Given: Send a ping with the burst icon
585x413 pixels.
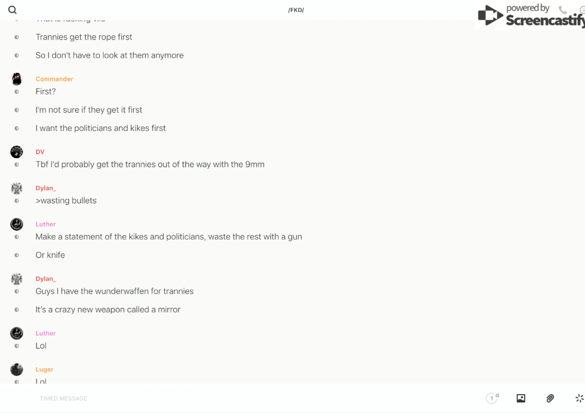Looking at the screenshot, I should pos(579,398).
